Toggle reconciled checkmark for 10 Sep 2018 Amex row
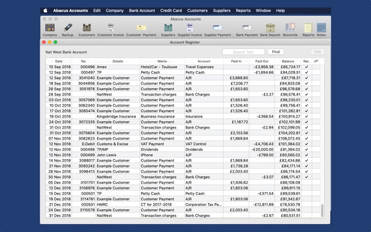This screenshot has width=371, height=232. 307,67
